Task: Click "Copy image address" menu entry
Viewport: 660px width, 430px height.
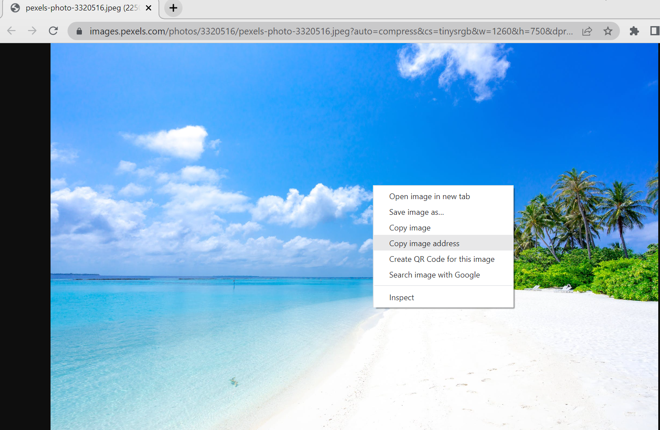Action: point(424,244)
